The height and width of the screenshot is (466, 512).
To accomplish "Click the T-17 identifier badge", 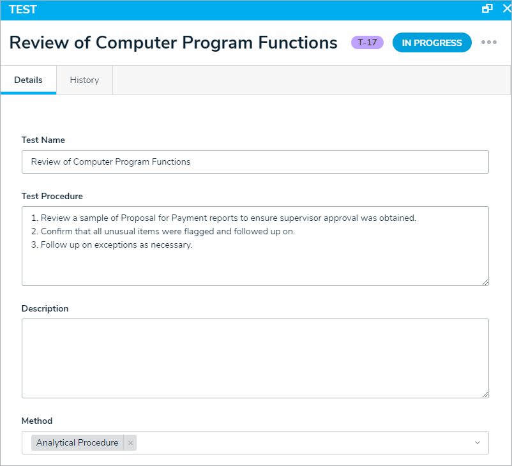I will [367, 43].
